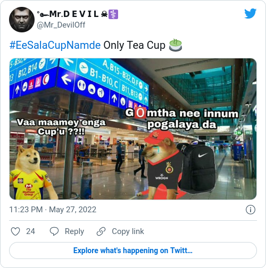
Task: Click the Copy link text
Action: tap(128, 231)
